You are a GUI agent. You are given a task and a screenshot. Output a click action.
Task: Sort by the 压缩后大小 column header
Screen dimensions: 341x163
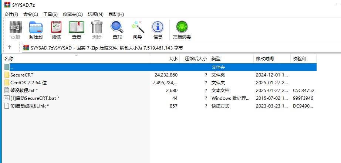[x=195, y=59]
